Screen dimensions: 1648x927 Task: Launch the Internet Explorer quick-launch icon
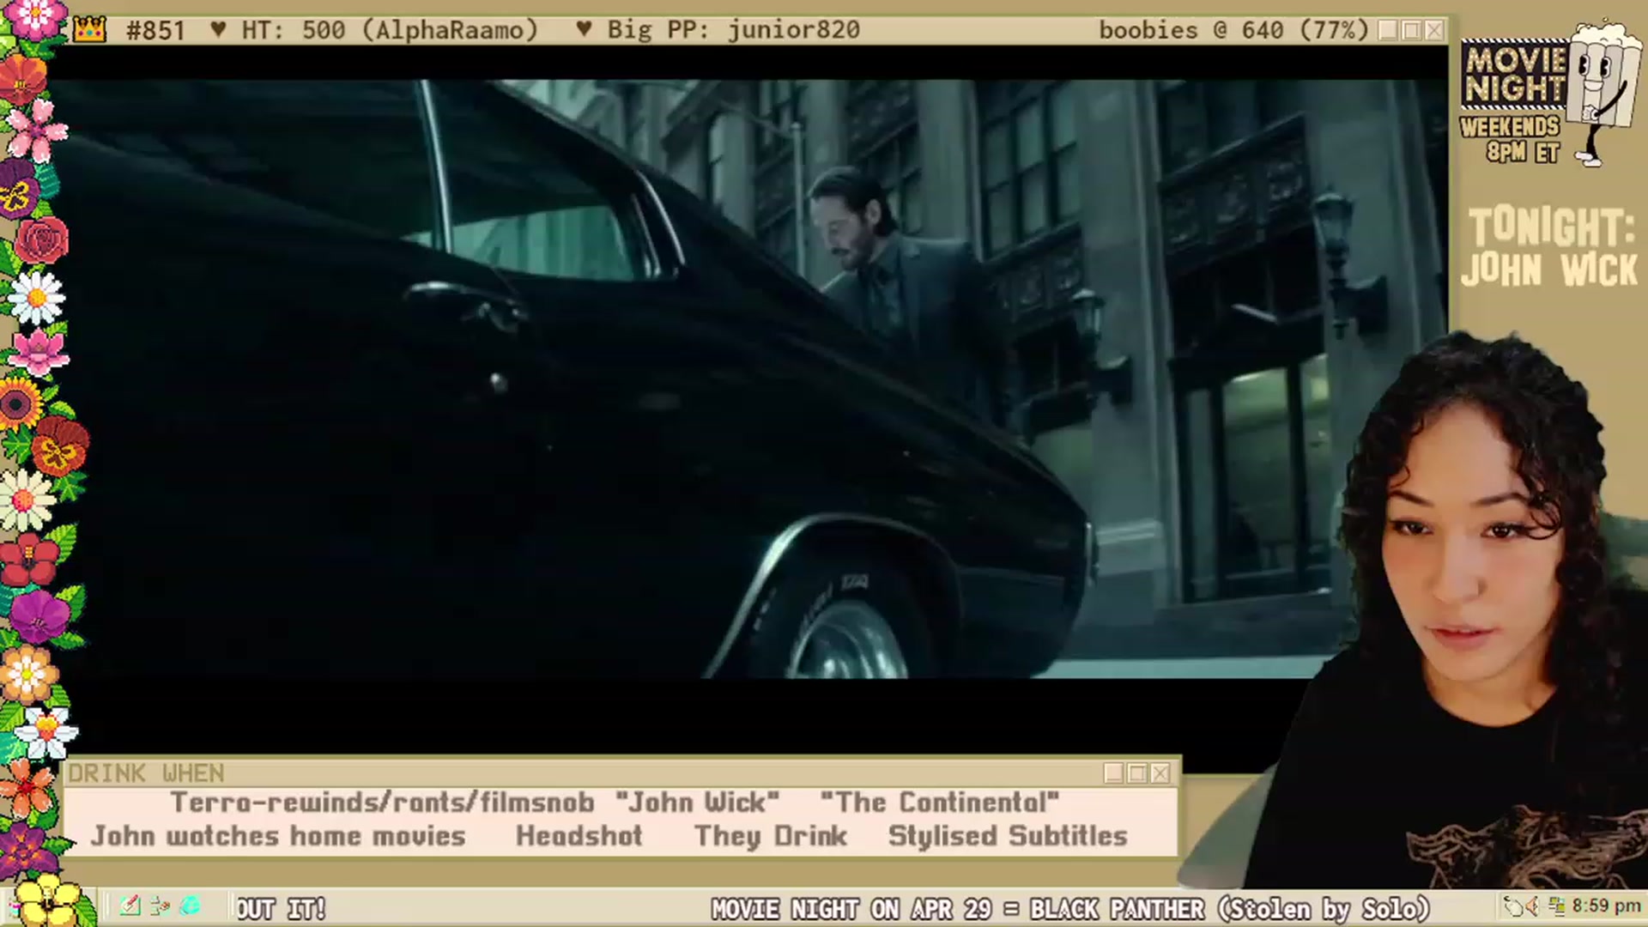coord(190,906)
